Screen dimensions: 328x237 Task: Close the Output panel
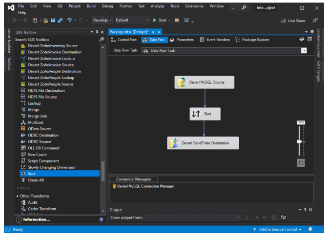[x=311, y=210]
